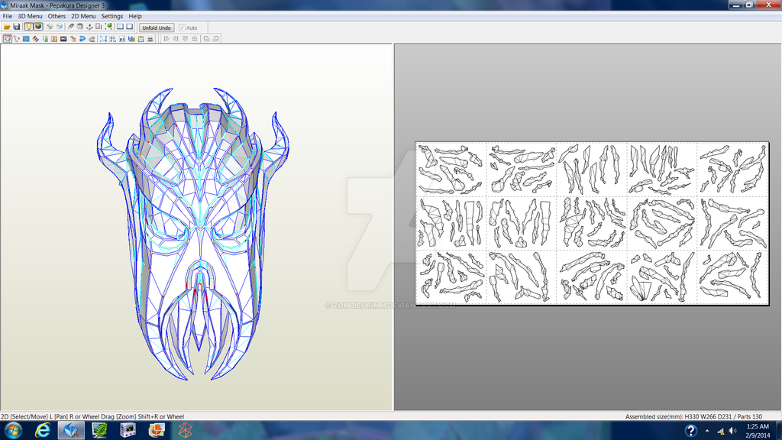Expand the hidden system tray icons arrow
This screenshot has height=440, width=782.
click(706, 431)
